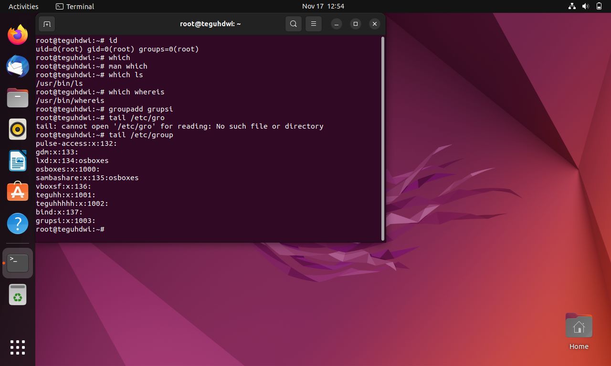
Task: Click the volume icon in top bar
Action: [x=585, y=6]
